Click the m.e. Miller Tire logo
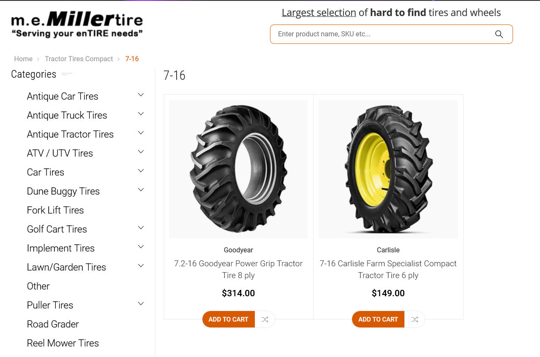 click(x=77, y=25)
